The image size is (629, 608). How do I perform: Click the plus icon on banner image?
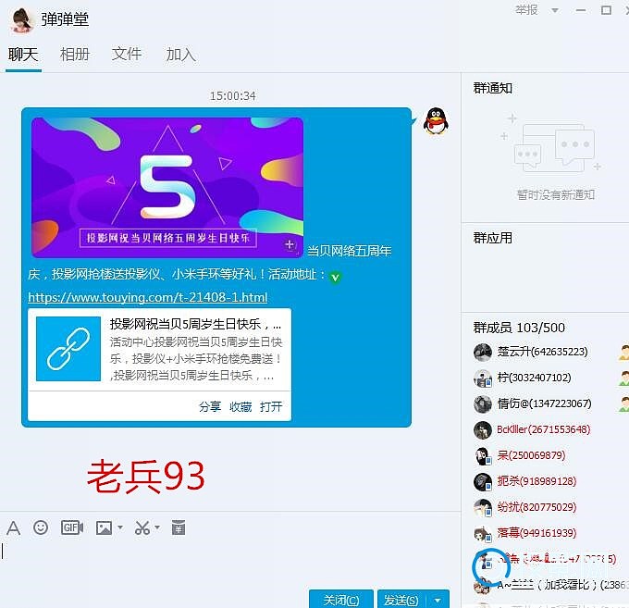(290, 245)
